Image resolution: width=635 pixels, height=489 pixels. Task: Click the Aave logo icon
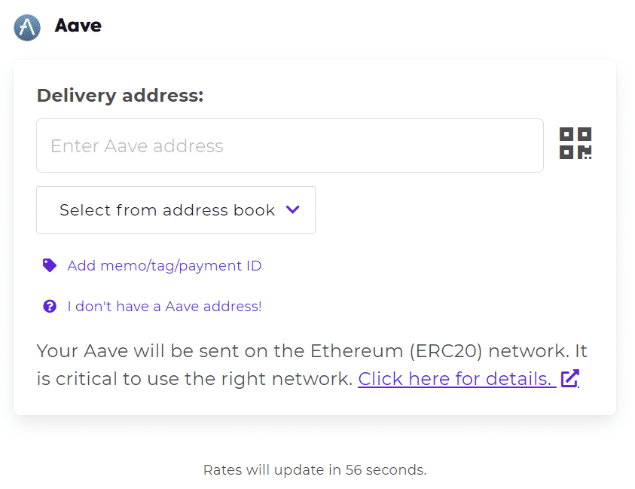point(27,27)
